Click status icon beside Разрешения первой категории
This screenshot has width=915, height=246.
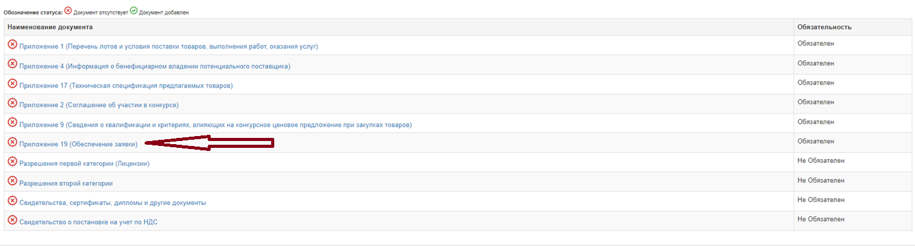[x=12, y=162]
